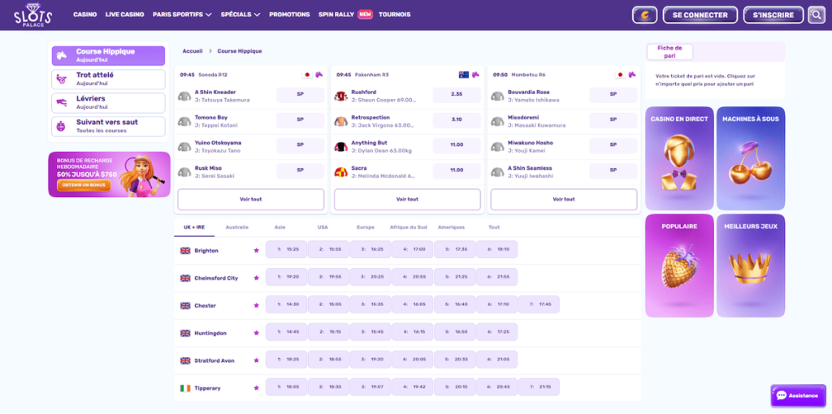
Task: Open the Populaire strawberry tile
Action: click(679, 265)
